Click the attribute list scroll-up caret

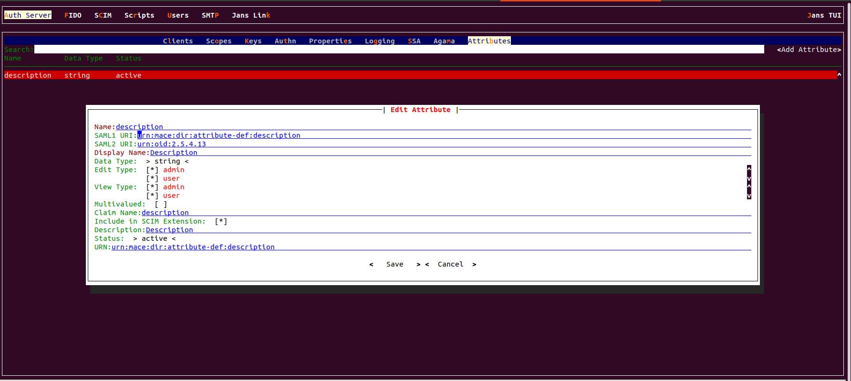point(839,75)
